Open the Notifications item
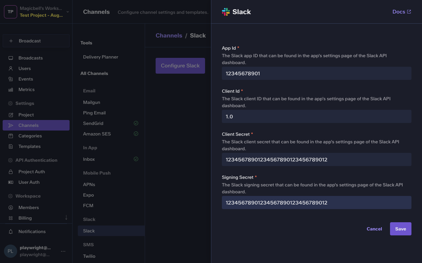Image resolution: width=422 pixels, height=263 pixels. coord(36,231)
